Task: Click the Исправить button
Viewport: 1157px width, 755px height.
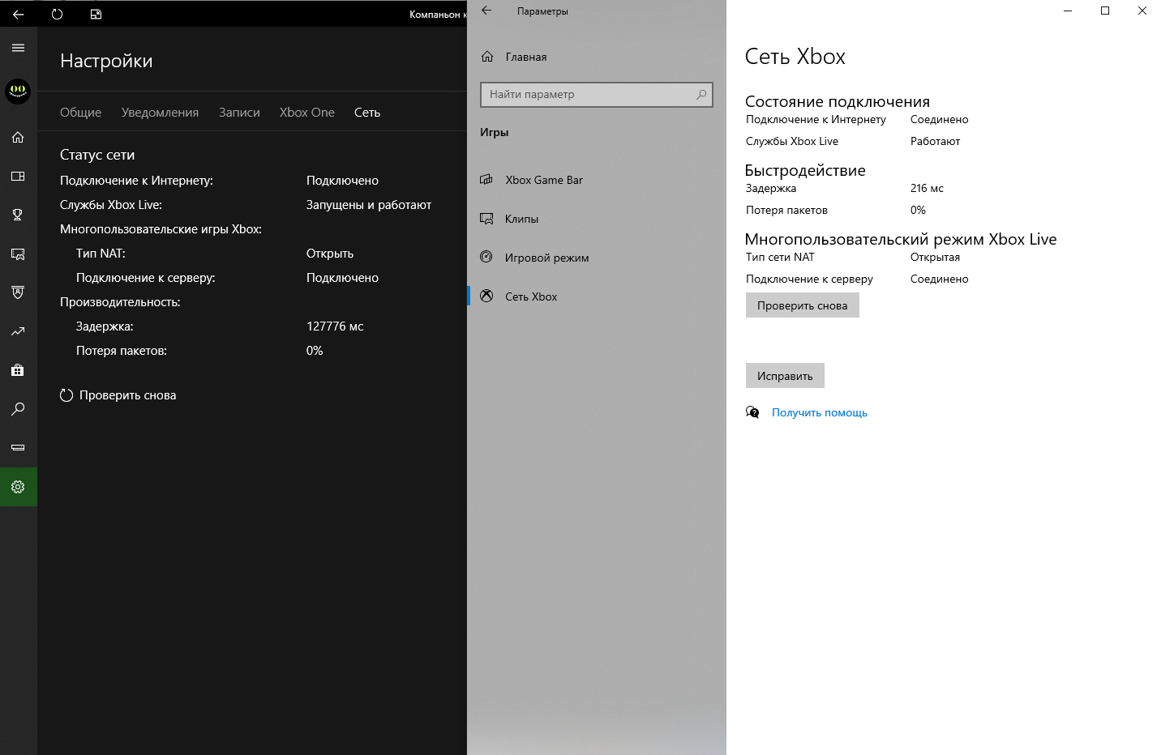Action: pos(785,376)
